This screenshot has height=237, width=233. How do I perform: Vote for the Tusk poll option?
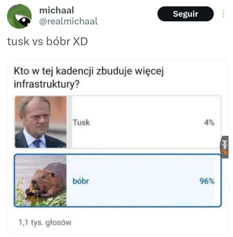click(x=118, y=122)
